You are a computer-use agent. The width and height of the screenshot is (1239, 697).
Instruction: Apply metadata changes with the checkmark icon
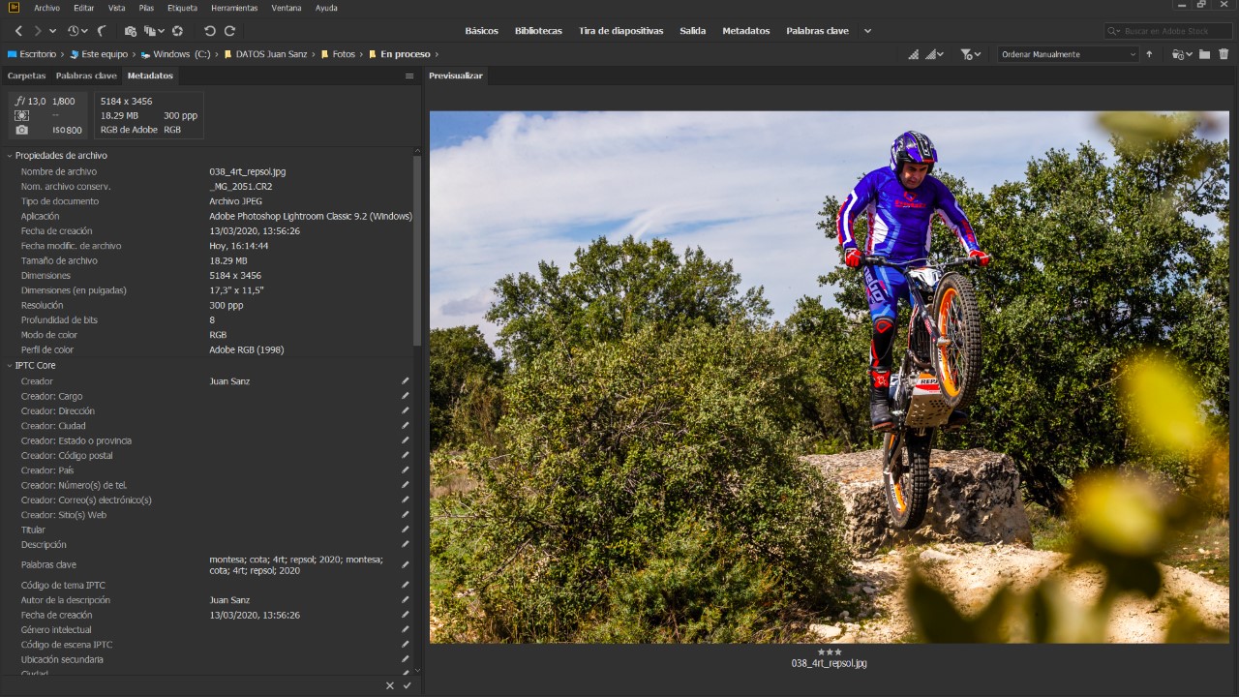(408, 685)
